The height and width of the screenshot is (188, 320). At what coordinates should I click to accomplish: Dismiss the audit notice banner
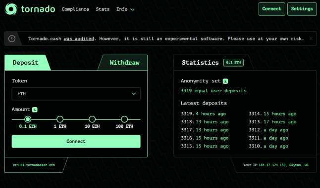point(311,38)
